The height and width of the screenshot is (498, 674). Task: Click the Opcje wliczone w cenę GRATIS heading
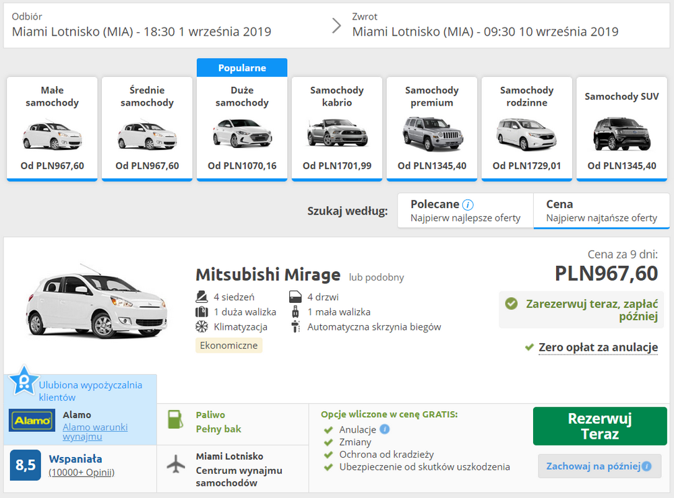point(389,415)
